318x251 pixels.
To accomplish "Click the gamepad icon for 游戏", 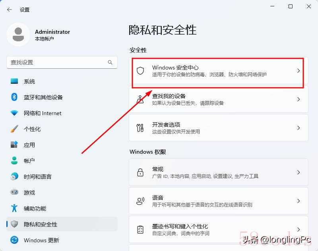I will coord(14,192).
